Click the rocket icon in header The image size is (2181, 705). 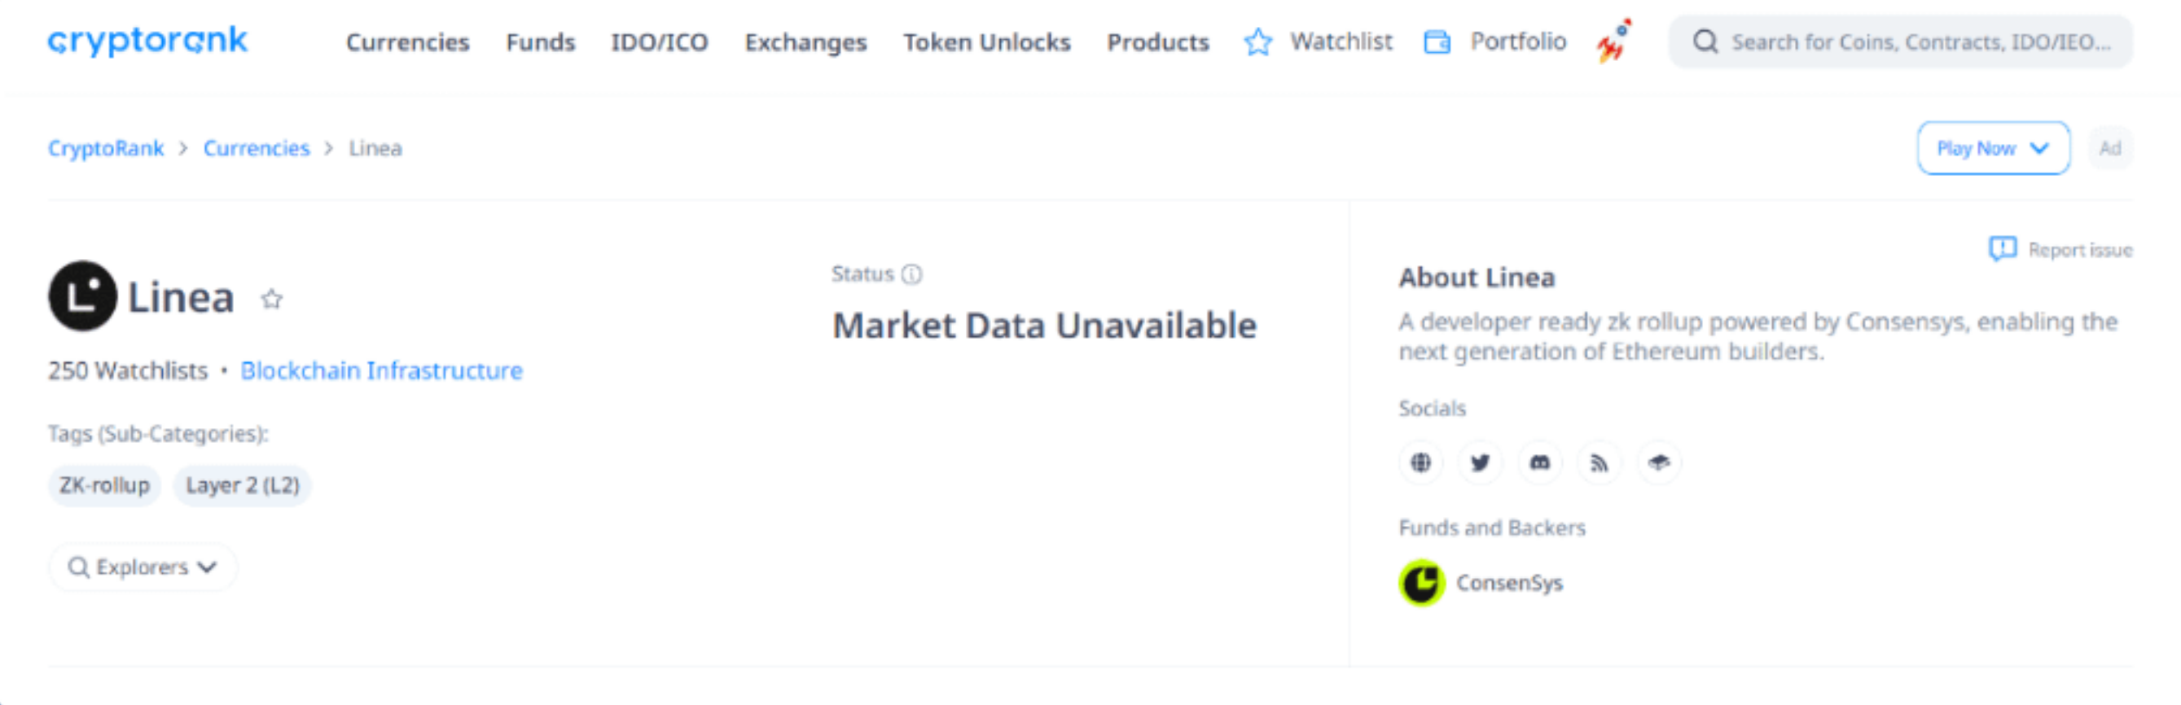1615,41
